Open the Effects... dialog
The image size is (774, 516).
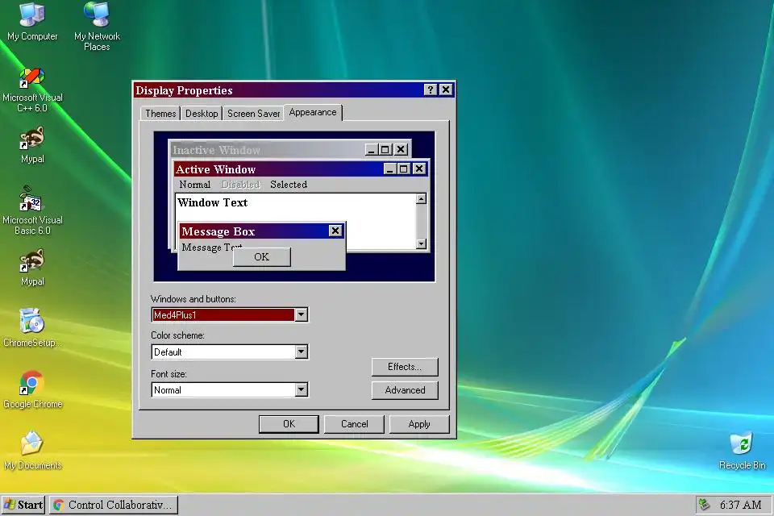point(405,367)
